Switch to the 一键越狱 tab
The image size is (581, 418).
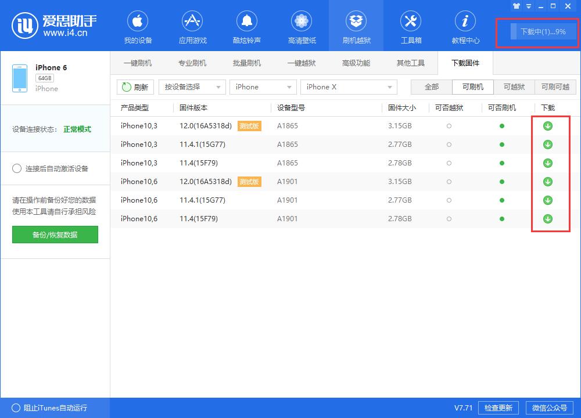pyautogui.click(x=302, y=63)
